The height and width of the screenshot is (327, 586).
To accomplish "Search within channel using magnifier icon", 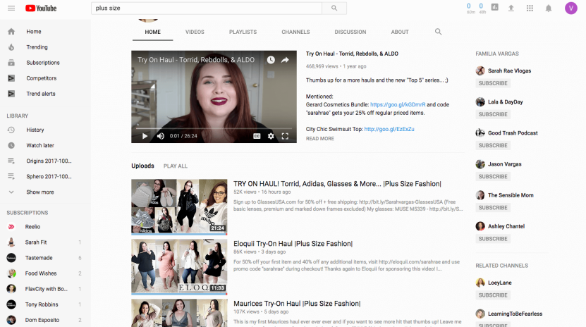I will tap(438, 32).
